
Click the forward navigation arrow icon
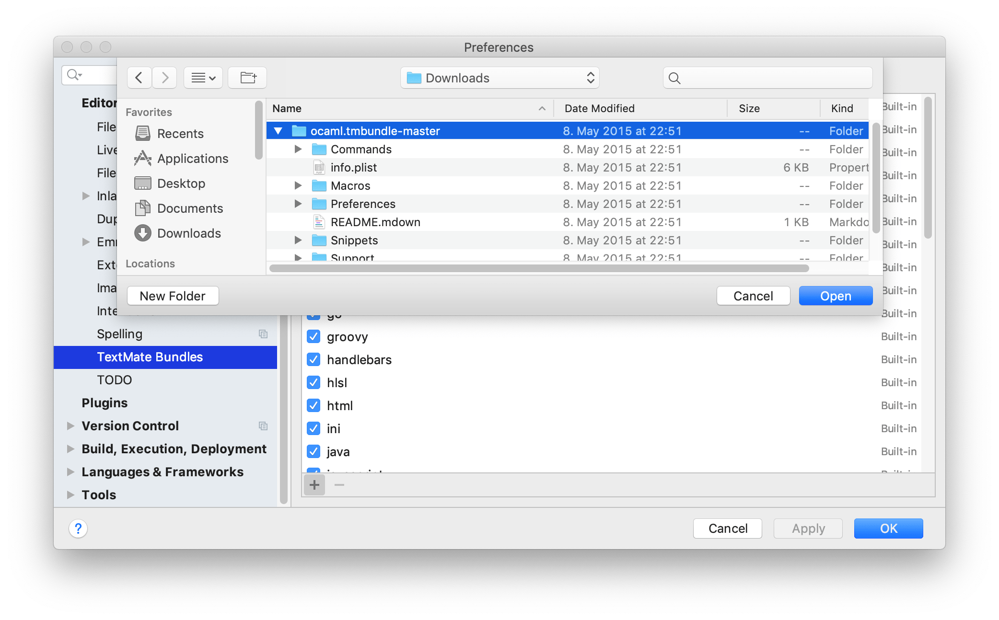click(164, 77)
